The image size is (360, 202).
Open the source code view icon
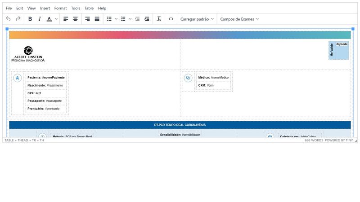coord(171,19)
